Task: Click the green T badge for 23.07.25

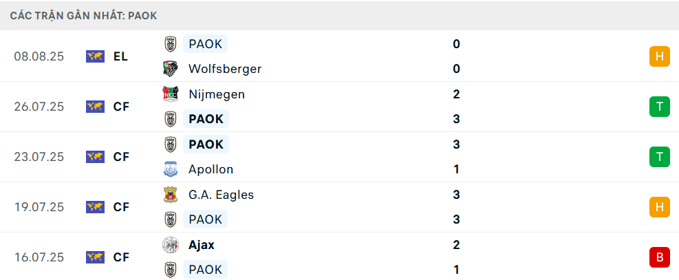Action: (659, 157)
